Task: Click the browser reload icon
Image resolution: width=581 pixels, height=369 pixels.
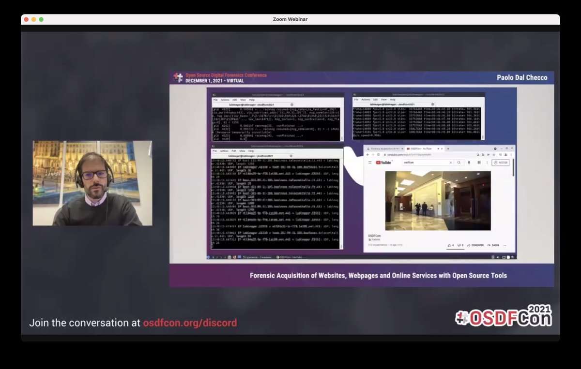Action: coord(378,154)
